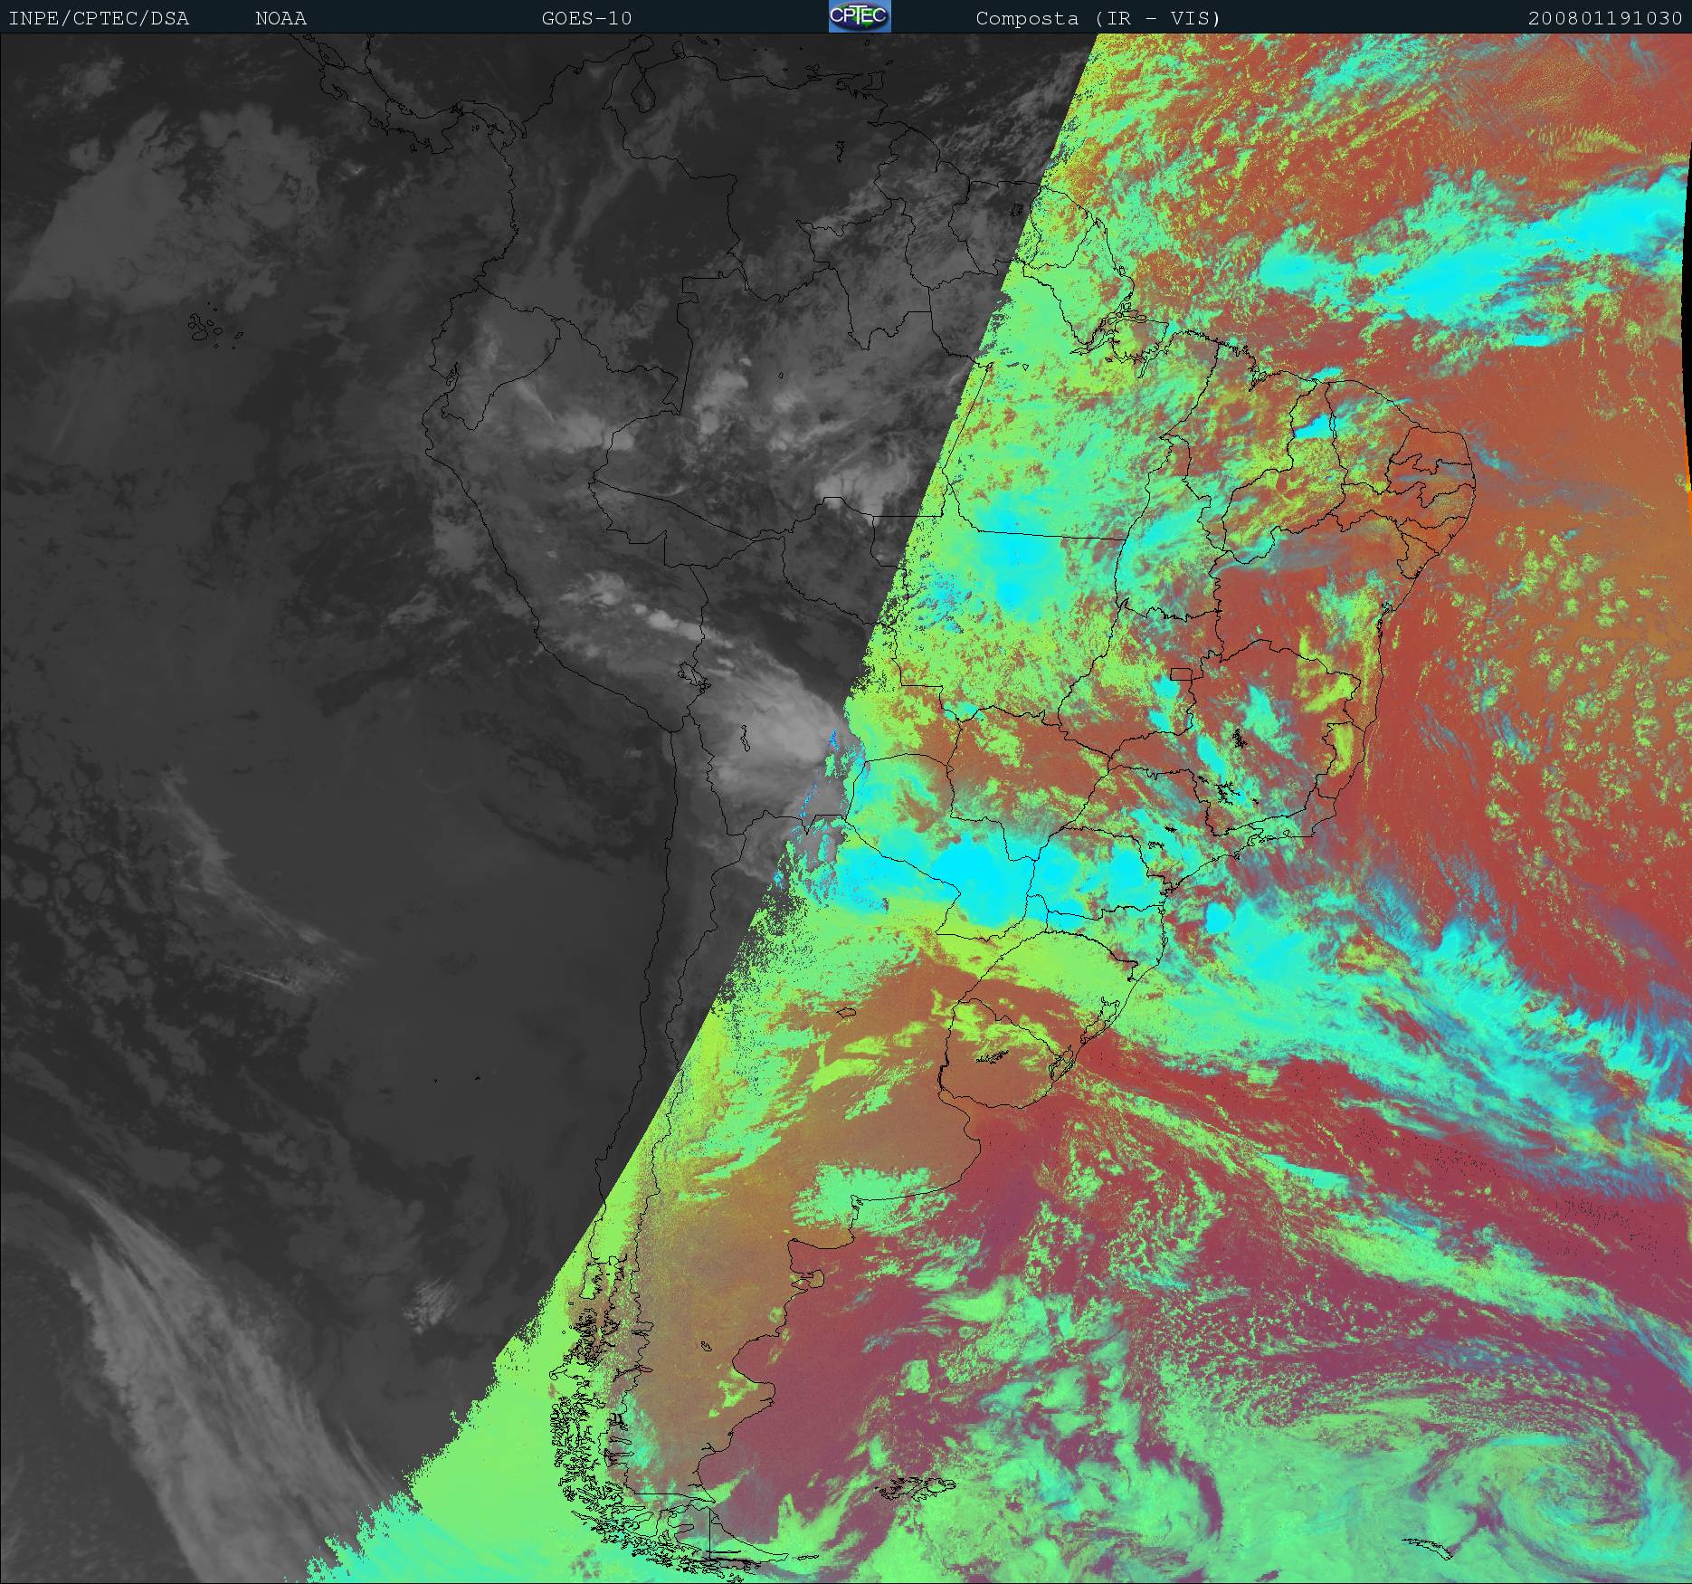
Task: Click the GOES-10 satellite label
Action: coord(586,18)
